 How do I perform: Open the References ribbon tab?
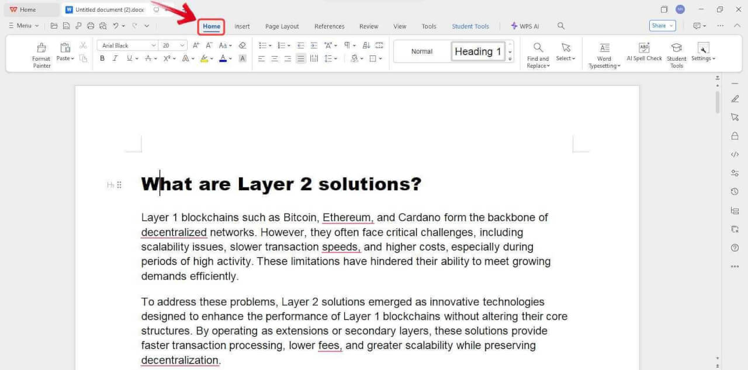(329, 26)
